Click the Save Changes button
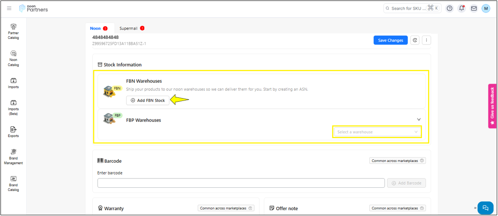498x216 pixels. pos(390,40)
